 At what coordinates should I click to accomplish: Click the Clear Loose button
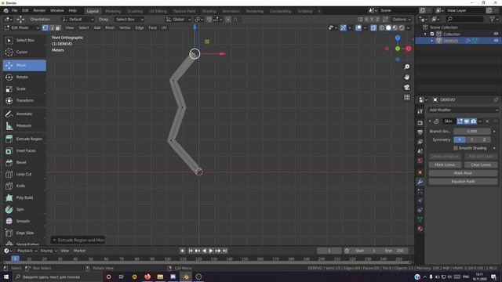481,164
